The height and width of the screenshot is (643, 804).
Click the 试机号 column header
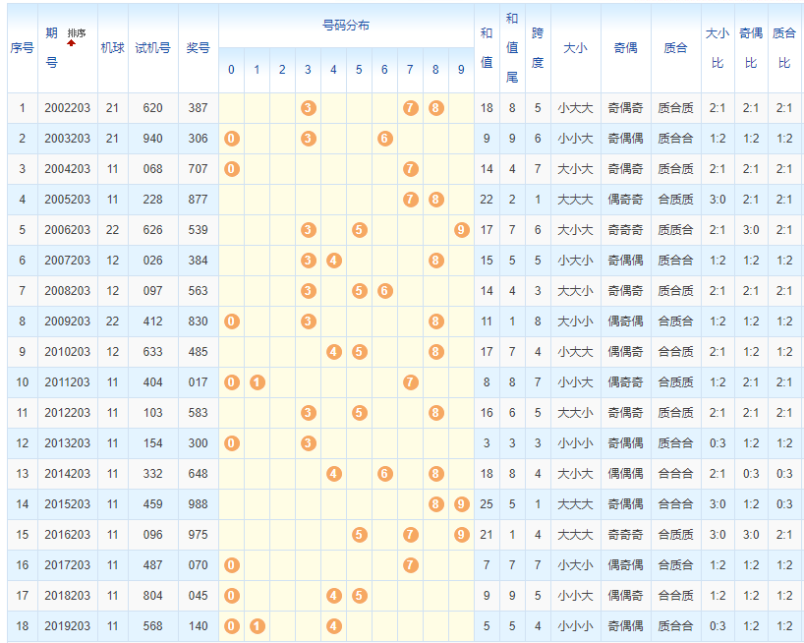(x=152, y=48)
